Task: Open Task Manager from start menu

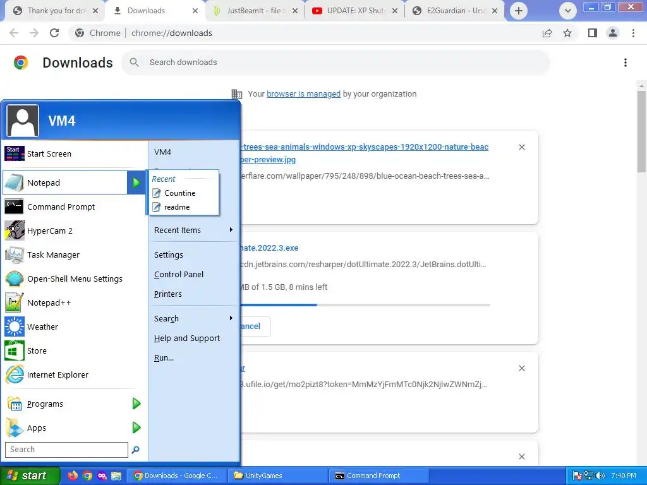Action: (x=75, y=255)
